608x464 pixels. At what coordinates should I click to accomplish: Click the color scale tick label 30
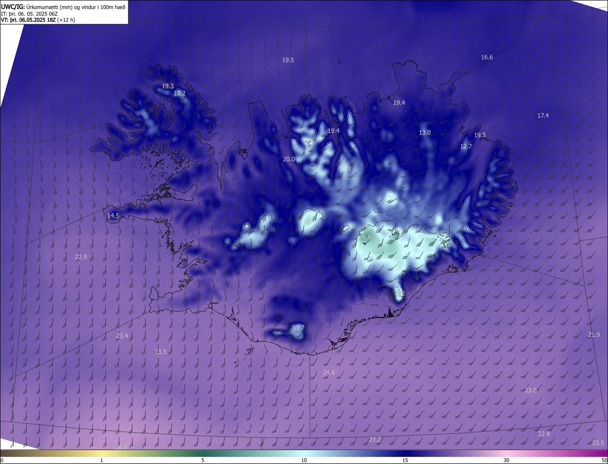(506, 460)
